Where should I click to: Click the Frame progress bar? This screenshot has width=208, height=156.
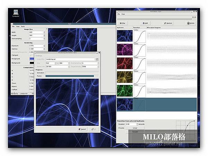click(x=72, y=76)
